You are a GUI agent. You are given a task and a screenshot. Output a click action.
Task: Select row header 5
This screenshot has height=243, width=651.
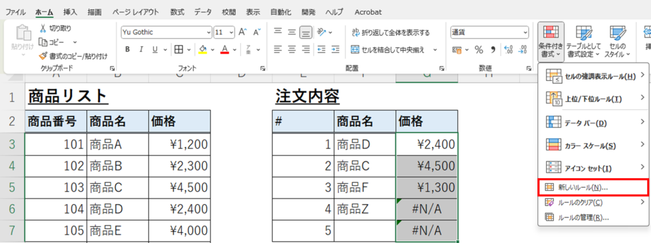(12, 188)
